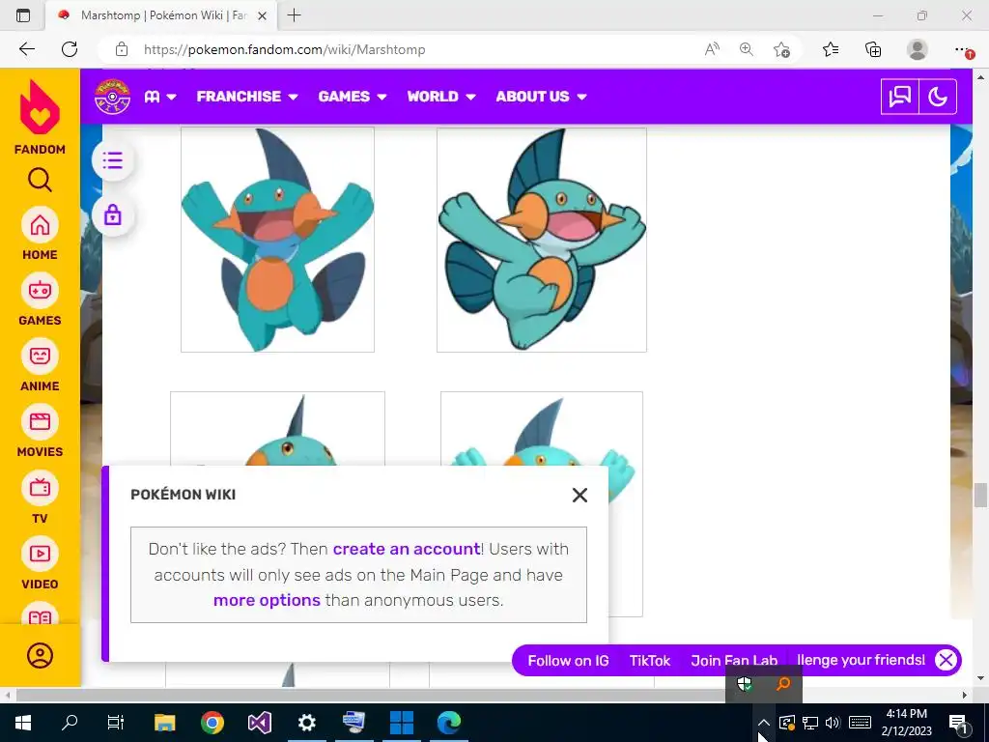This screenshot has height=742, width=989.
Task: Follow the 'create an account' link
Action: point(407,549)
